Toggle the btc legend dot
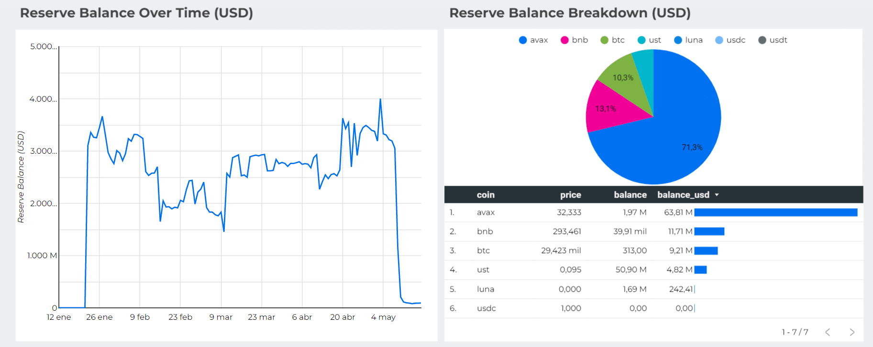Screen dimensions: 873x347 (605, 40)
